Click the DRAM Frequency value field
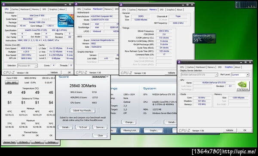The image size is (258, 156). (164, 31)
